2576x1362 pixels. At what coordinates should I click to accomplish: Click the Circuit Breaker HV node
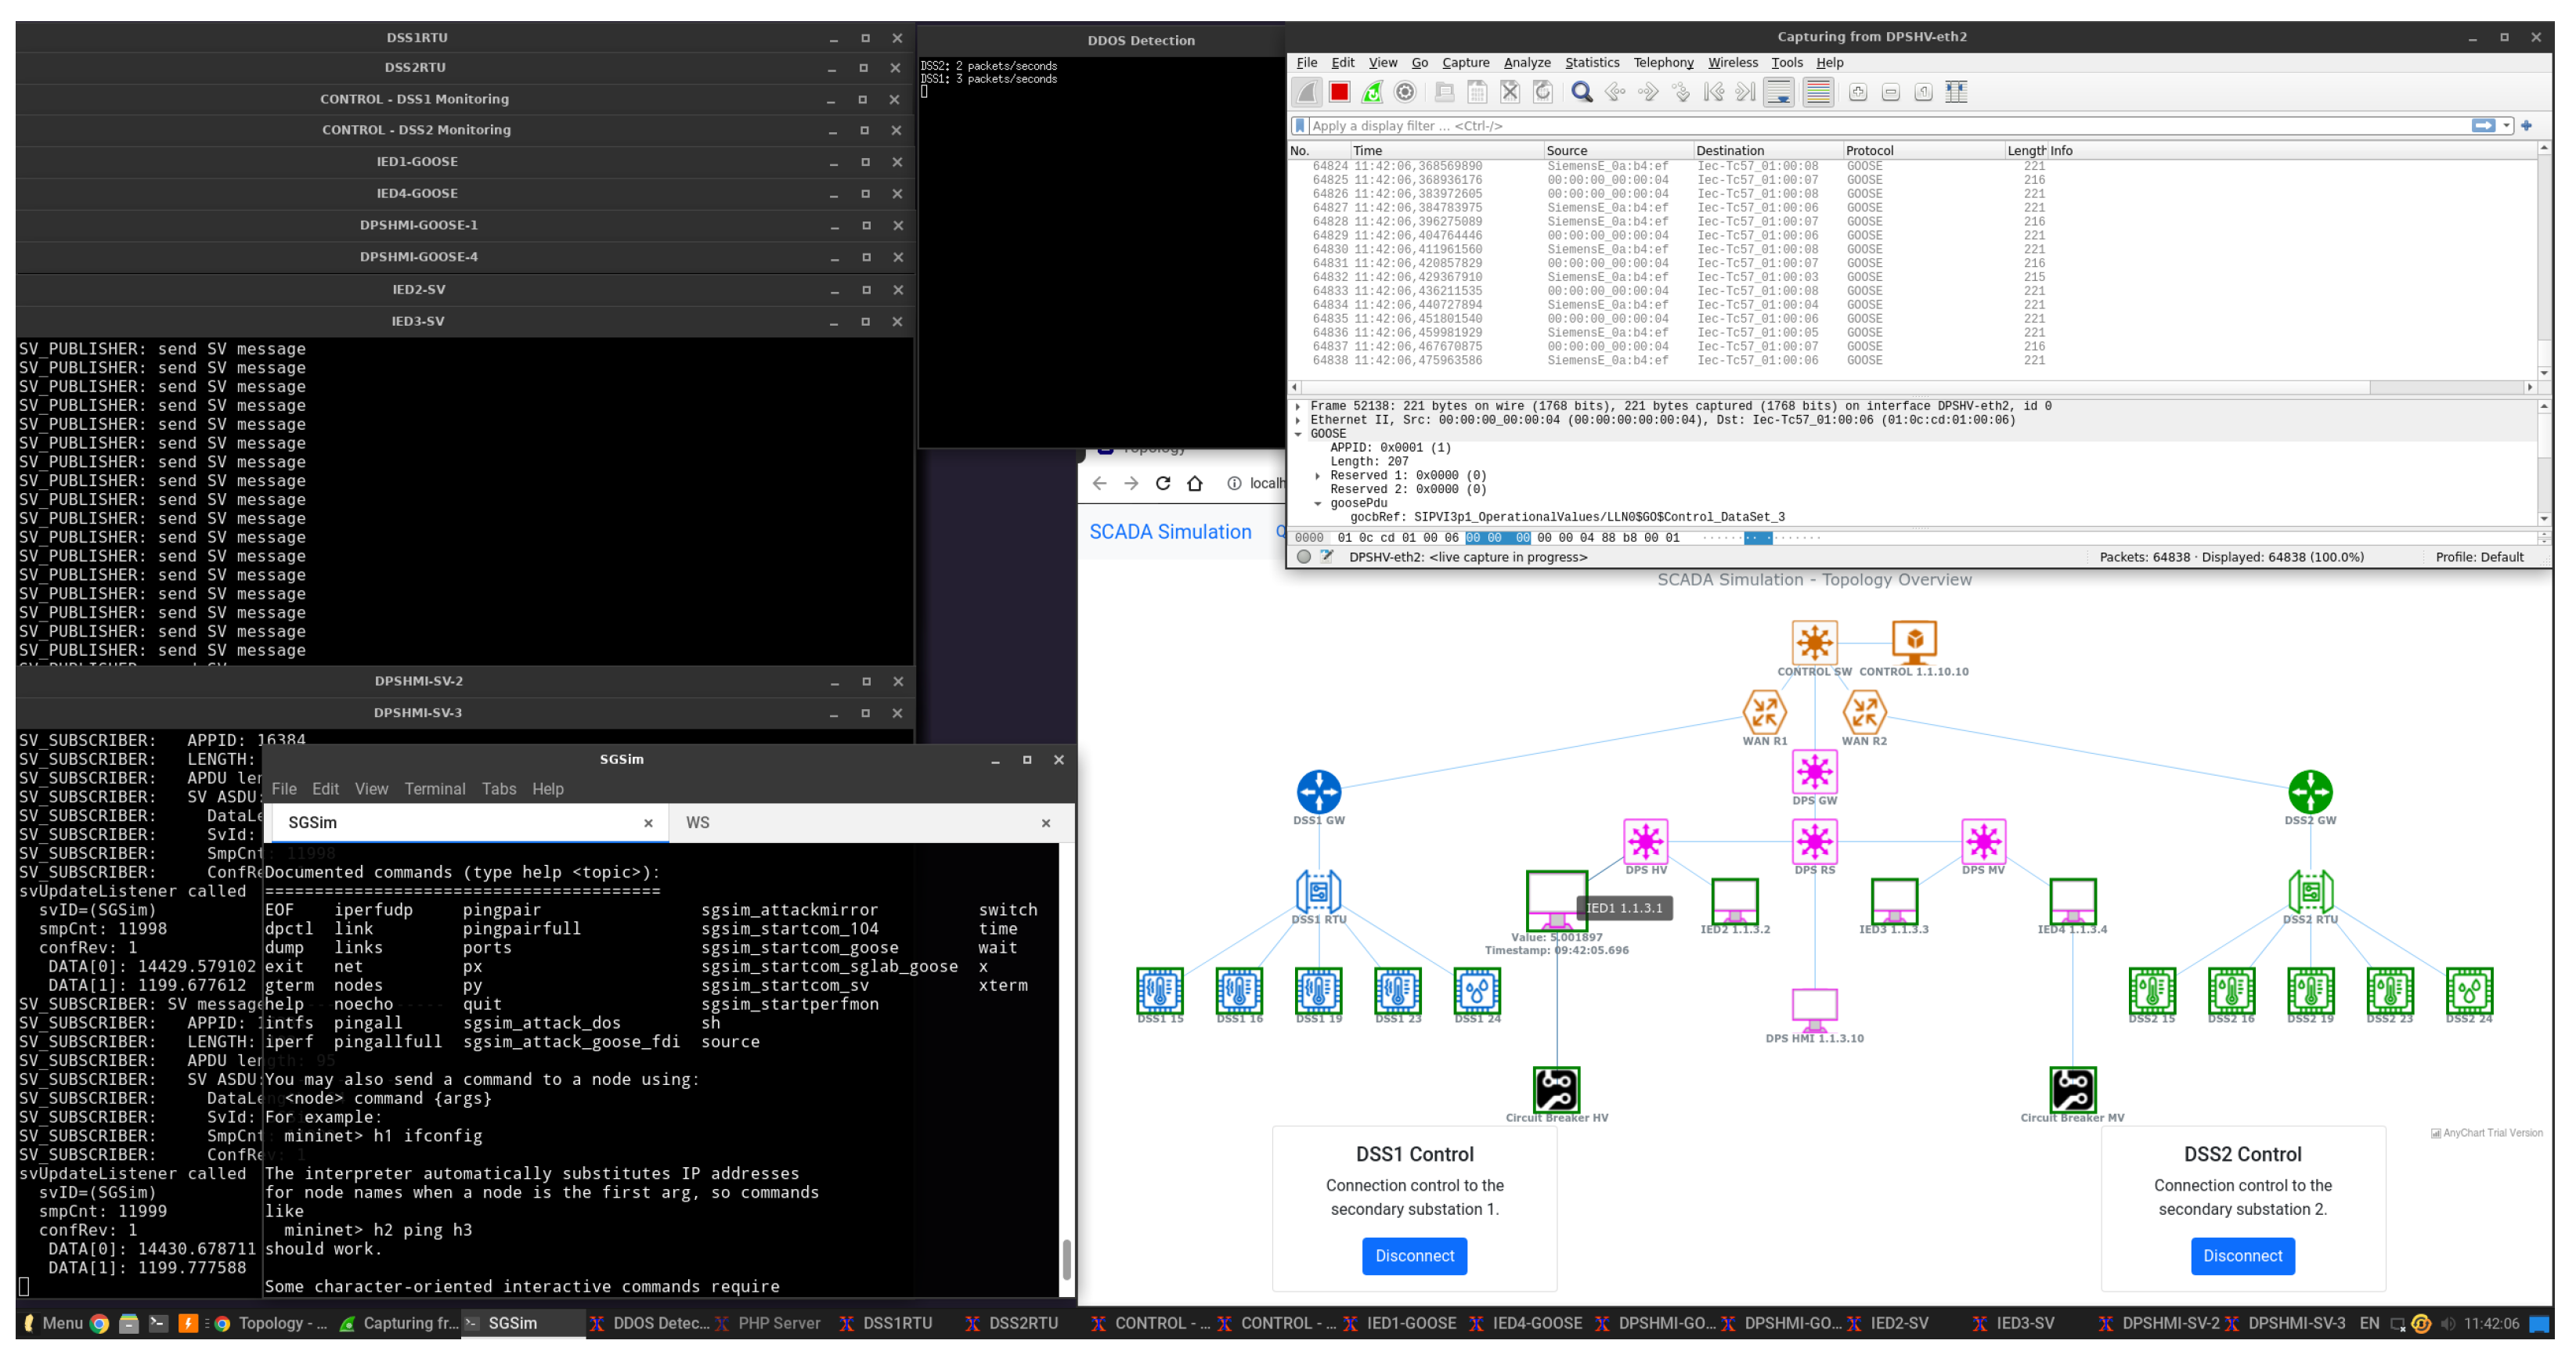tap(1556, 1089)
